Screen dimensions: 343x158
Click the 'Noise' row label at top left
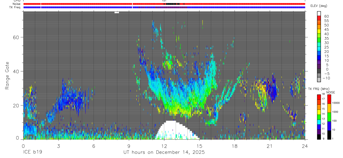pos(17,4)
